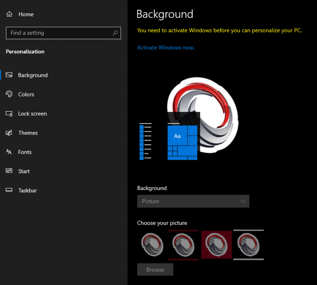This screenshot has height=285, width=317.
Task: Select the first picture thumbnail on black
Action: (153, 245)
